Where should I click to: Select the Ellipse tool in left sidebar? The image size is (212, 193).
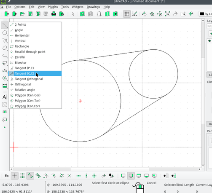pos(5,48)
